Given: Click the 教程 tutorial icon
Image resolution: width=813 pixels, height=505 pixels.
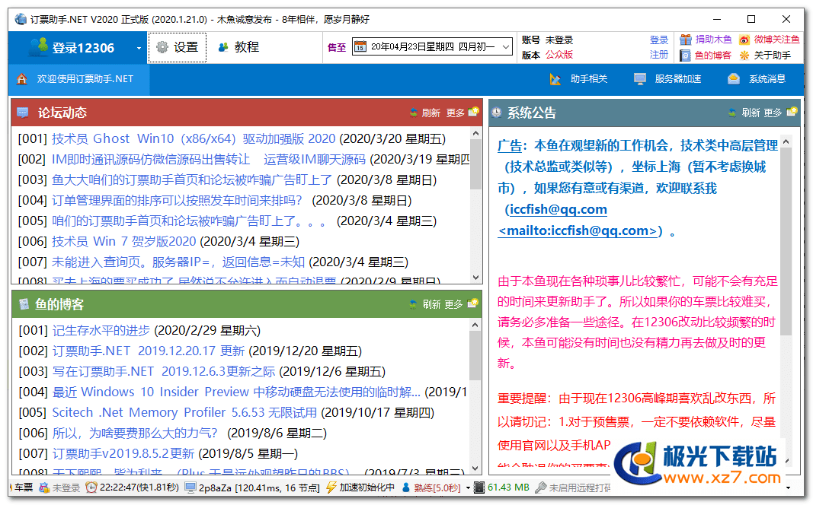Looking at the screenshot, I should coord(223,47).
